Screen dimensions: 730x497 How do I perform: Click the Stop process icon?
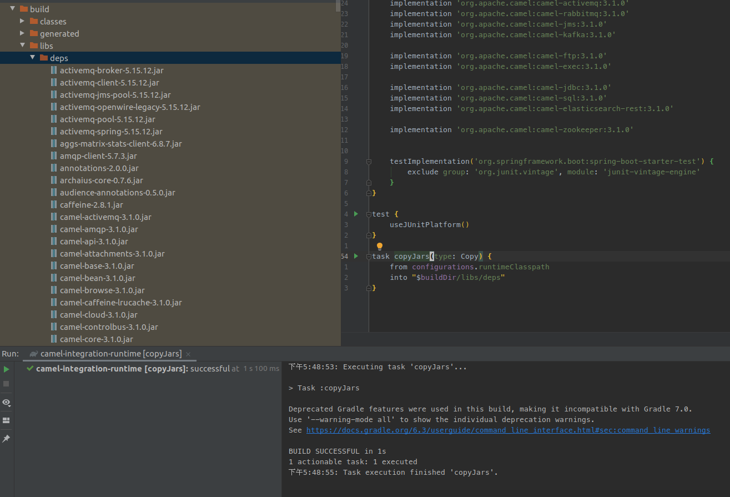pyautogui.click(x=7, y=385)
